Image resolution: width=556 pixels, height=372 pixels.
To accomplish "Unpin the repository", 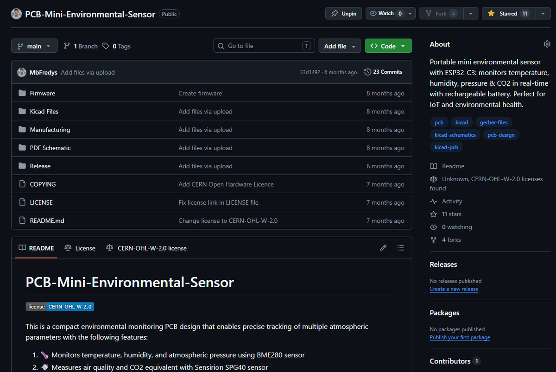I will (344, 13).
